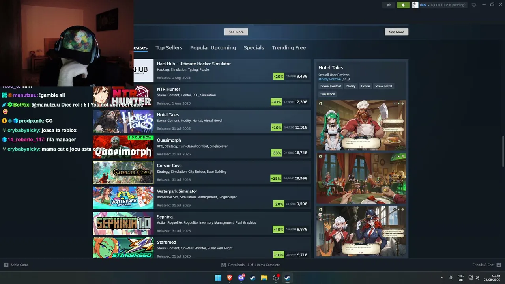Click NTR Hunter's 12,39€ discounted price
505x284 pixels.
(x=301, y=102)
